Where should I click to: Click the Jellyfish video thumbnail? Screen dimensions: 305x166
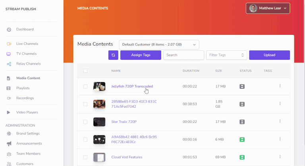click(x=99, y=87)
